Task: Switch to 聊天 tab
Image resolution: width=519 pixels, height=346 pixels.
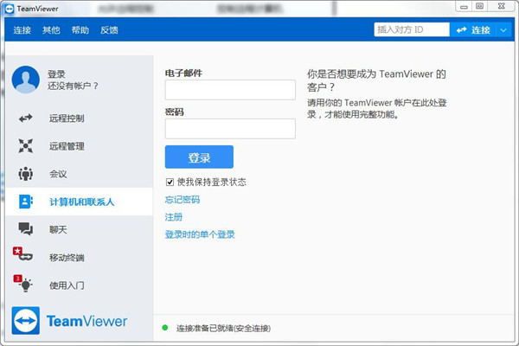Action: (80, 229)
